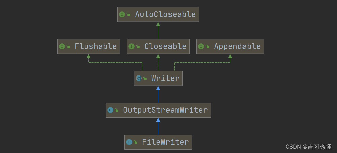Select the OutputStreamWriter node label text

pos(165,110)
